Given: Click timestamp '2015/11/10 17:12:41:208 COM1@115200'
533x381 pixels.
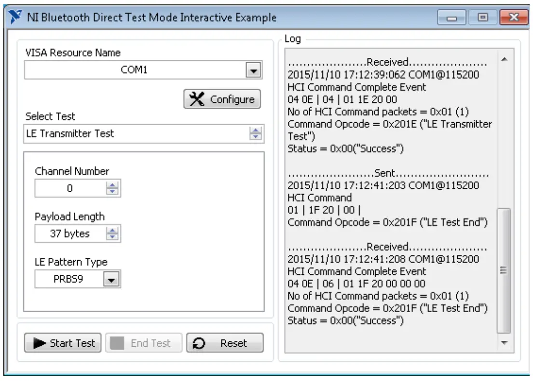Looking at the screenshot, I should (383, 259).
